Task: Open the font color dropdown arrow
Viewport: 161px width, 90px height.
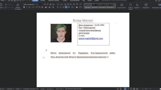Action: pos(35,7)
